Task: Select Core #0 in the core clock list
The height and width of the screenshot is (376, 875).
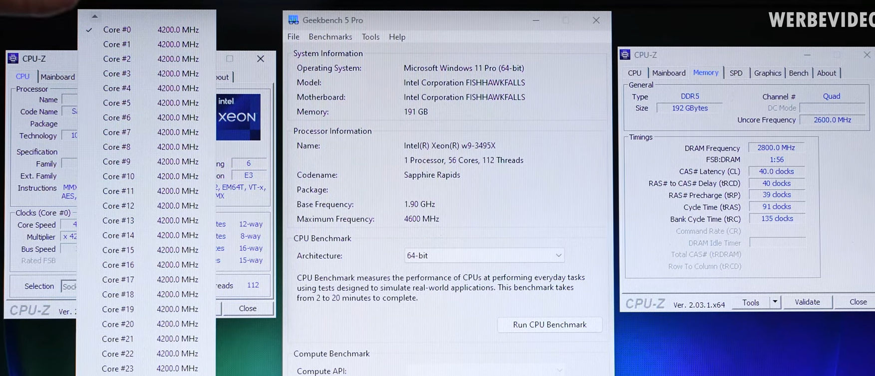Action: [147, 30]
